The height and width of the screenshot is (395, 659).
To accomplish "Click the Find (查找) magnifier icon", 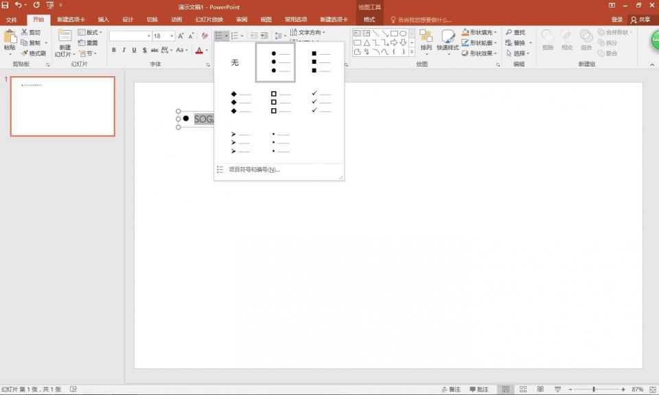I will (x=509, y=32).
